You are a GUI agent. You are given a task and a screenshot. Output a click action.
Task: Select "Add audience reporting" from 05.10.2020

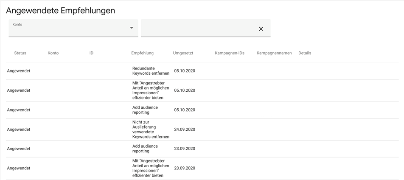coord(145,110)
